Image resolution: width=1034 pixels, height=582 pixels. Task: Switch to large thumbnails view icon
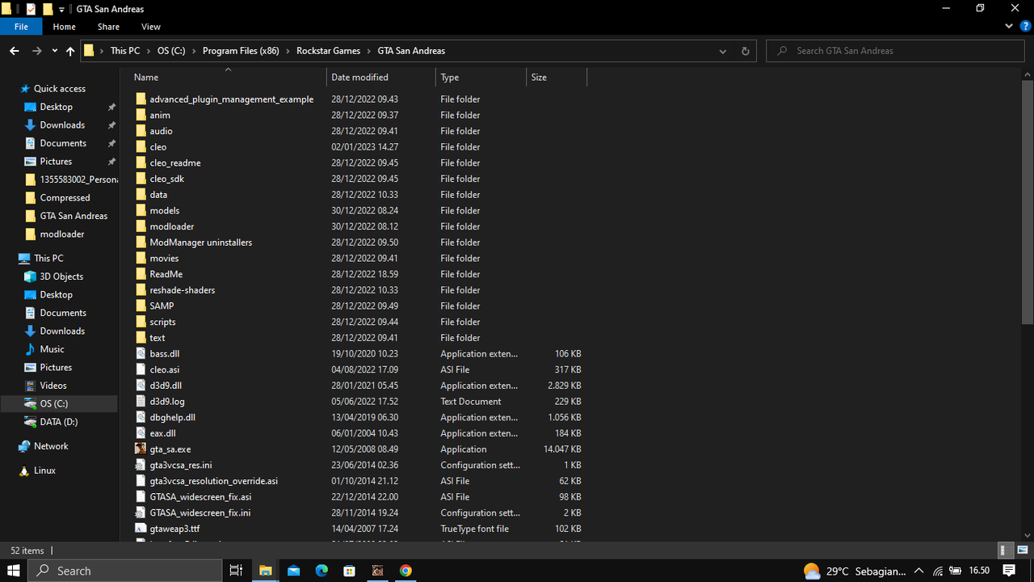[x=1022, y=550]
